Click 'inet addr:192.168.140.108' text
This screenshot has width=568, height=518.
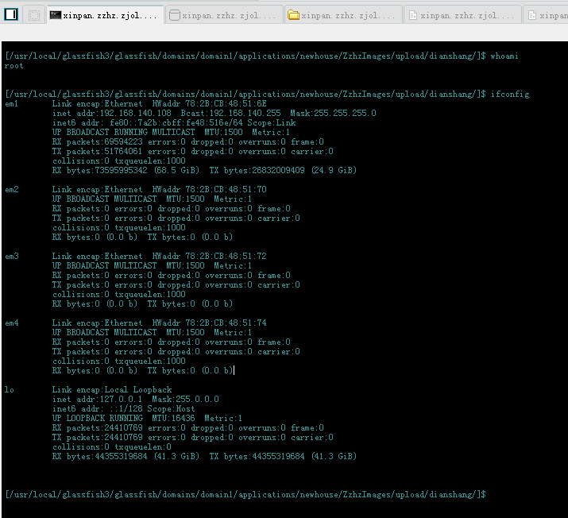click(111, 113)
